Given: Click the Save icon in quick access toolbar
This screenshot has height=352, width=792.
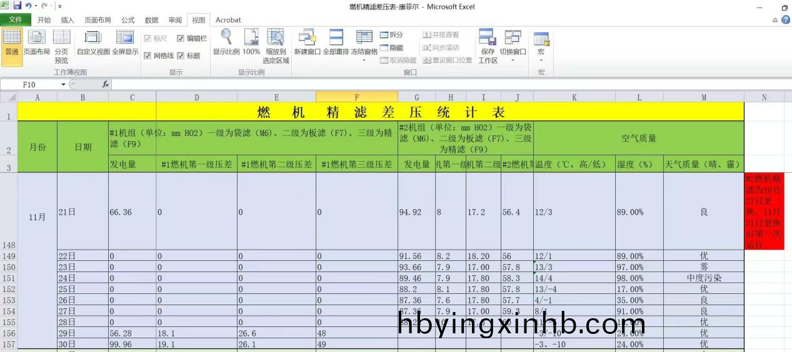Looking at the screenshot, I should point(18,6).
